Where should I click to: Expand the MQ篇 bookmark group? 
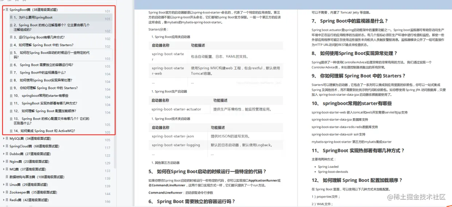[4, 169]
